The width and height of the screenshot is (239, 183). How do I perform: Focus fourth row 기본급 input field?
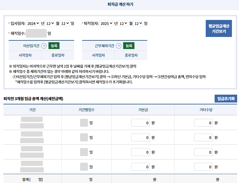pyautogui.click(x=140, y=167)
